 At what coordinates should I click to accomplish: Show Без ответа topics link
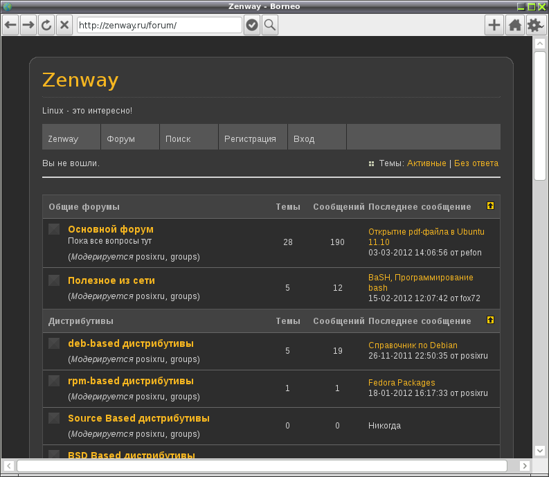coord(476,163)
